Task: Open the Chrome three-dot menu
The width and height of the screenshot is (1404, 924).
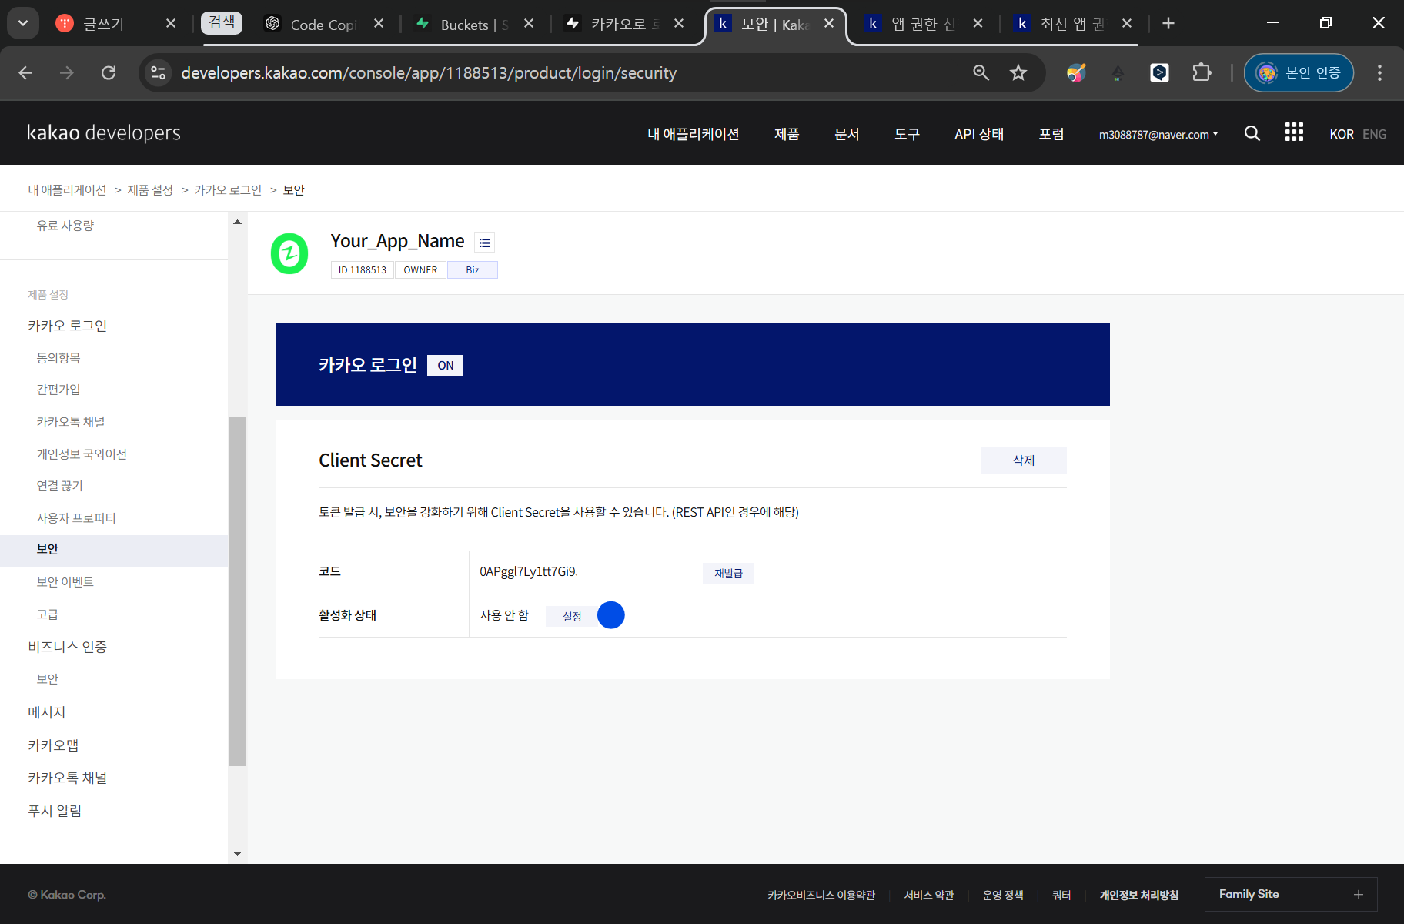Action: 1379,72
